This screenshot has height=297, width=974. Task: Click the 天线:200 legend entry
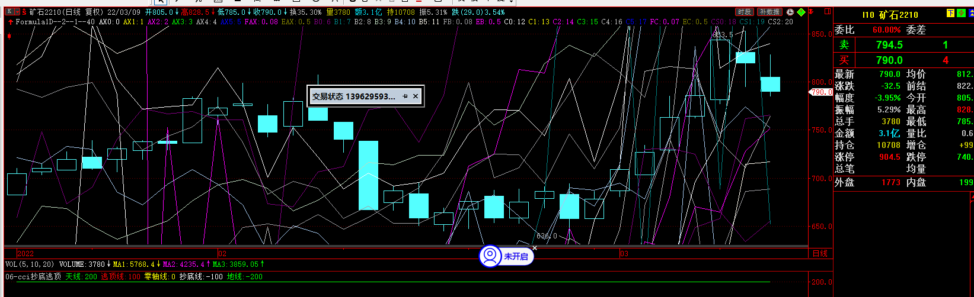pyautogui.click(x=81, y=276)
